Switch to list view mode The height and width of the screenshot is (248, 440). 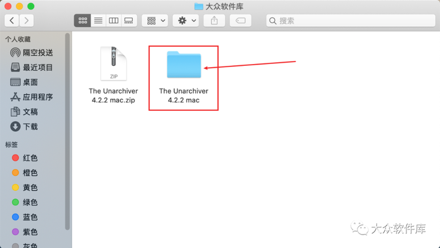coord(98,21)
